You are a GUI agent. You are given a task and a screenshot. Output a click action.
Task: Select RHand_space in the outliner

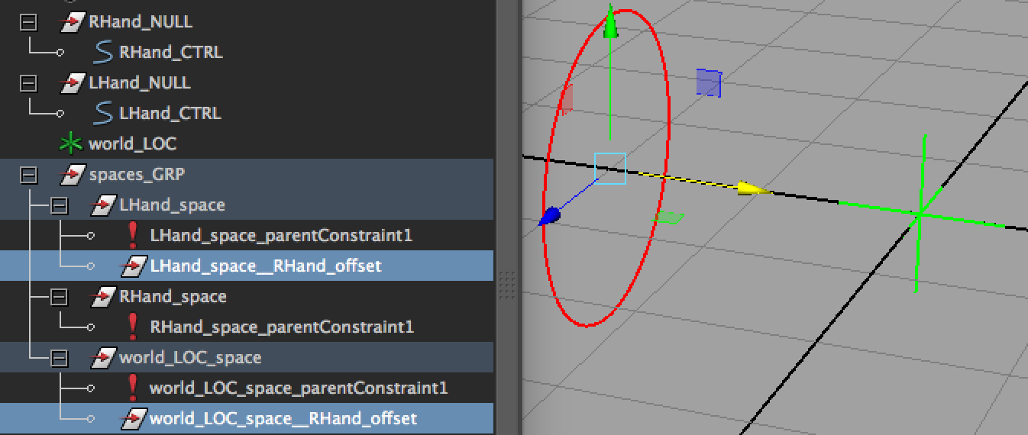tap(173, 297)
